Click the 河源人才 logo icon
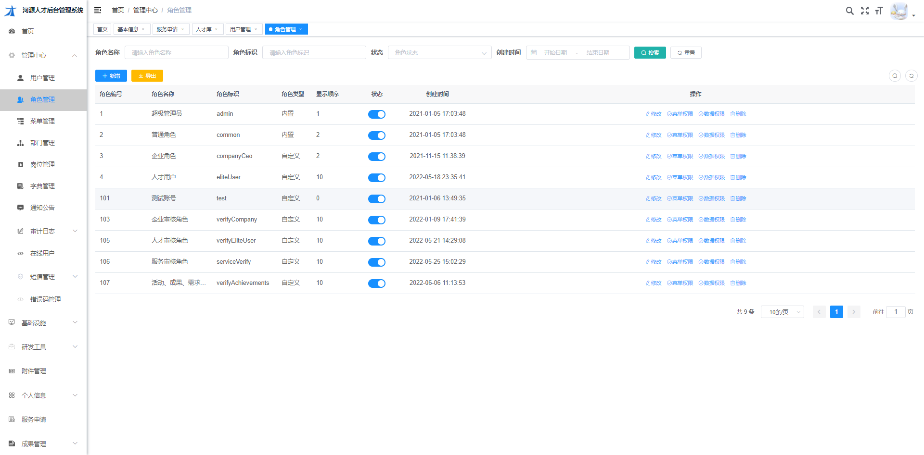This screenshot has width=924, height=455. (10, 10)
